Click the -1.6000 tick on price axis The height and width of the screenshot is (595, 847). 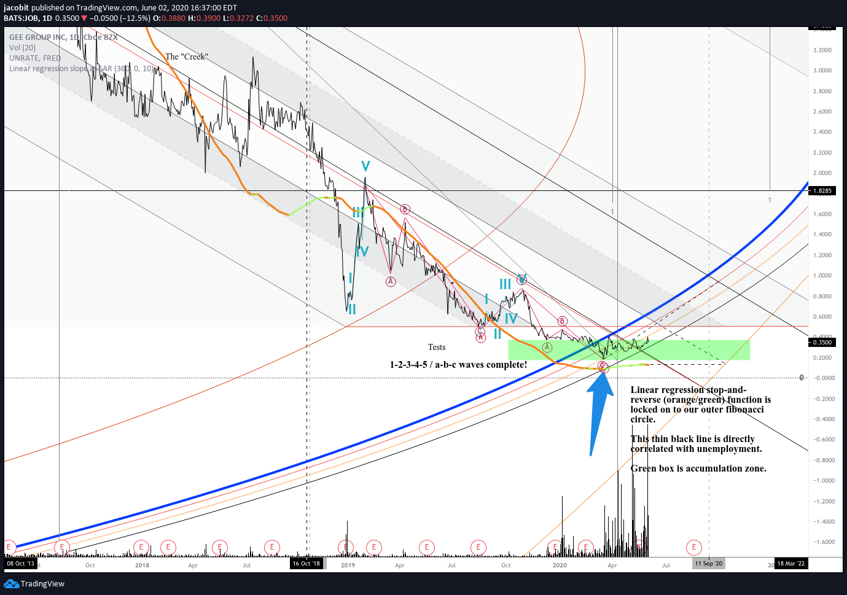click(x=822, y=542)
